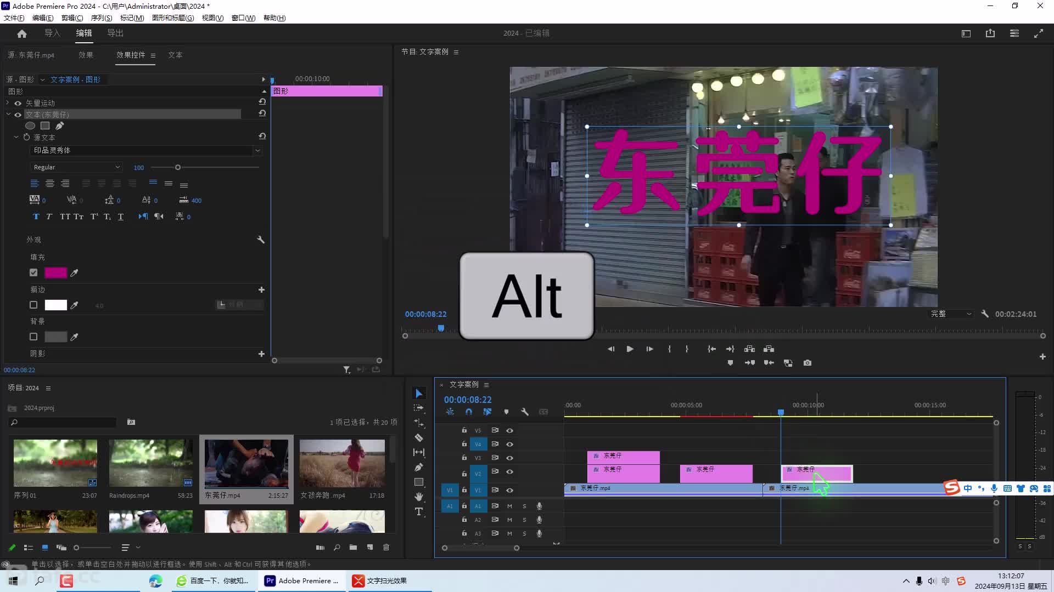Enable the fill checkbox

point(33,272)
